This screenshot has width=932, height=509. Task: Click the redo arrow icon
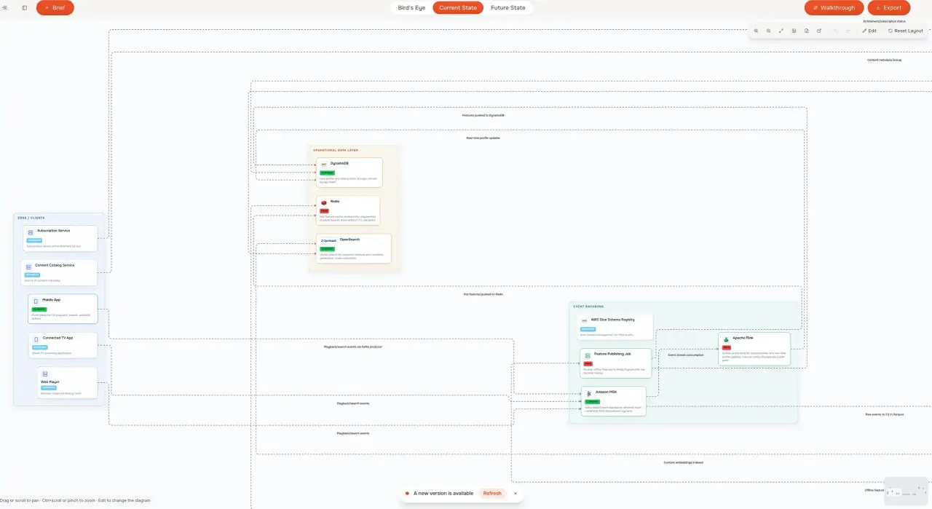[848, 31]
